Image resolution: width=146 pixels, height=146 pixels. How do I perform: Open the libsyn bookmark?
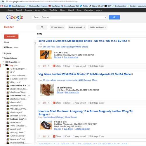pos(93,6)
